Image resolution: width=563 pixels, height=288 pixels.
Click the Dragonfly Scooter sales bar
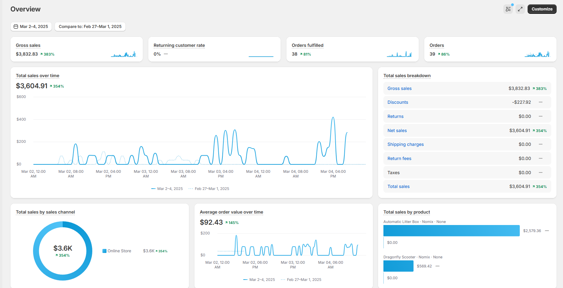tap(398, 266)
